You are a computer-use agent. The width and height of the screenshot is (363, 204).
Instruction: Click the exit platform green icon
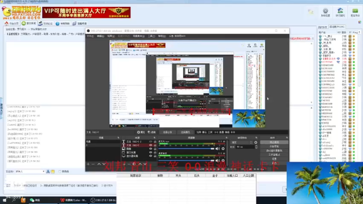pos(355,12)
